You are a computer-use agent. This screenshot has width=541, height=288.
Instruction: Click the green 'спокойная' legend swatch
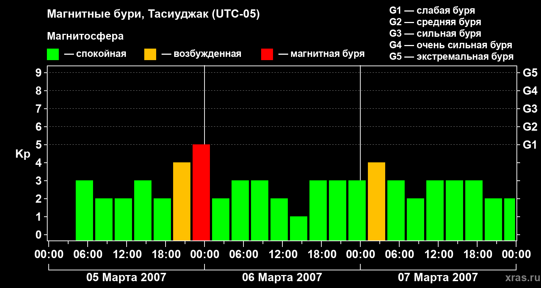[53, 54]
